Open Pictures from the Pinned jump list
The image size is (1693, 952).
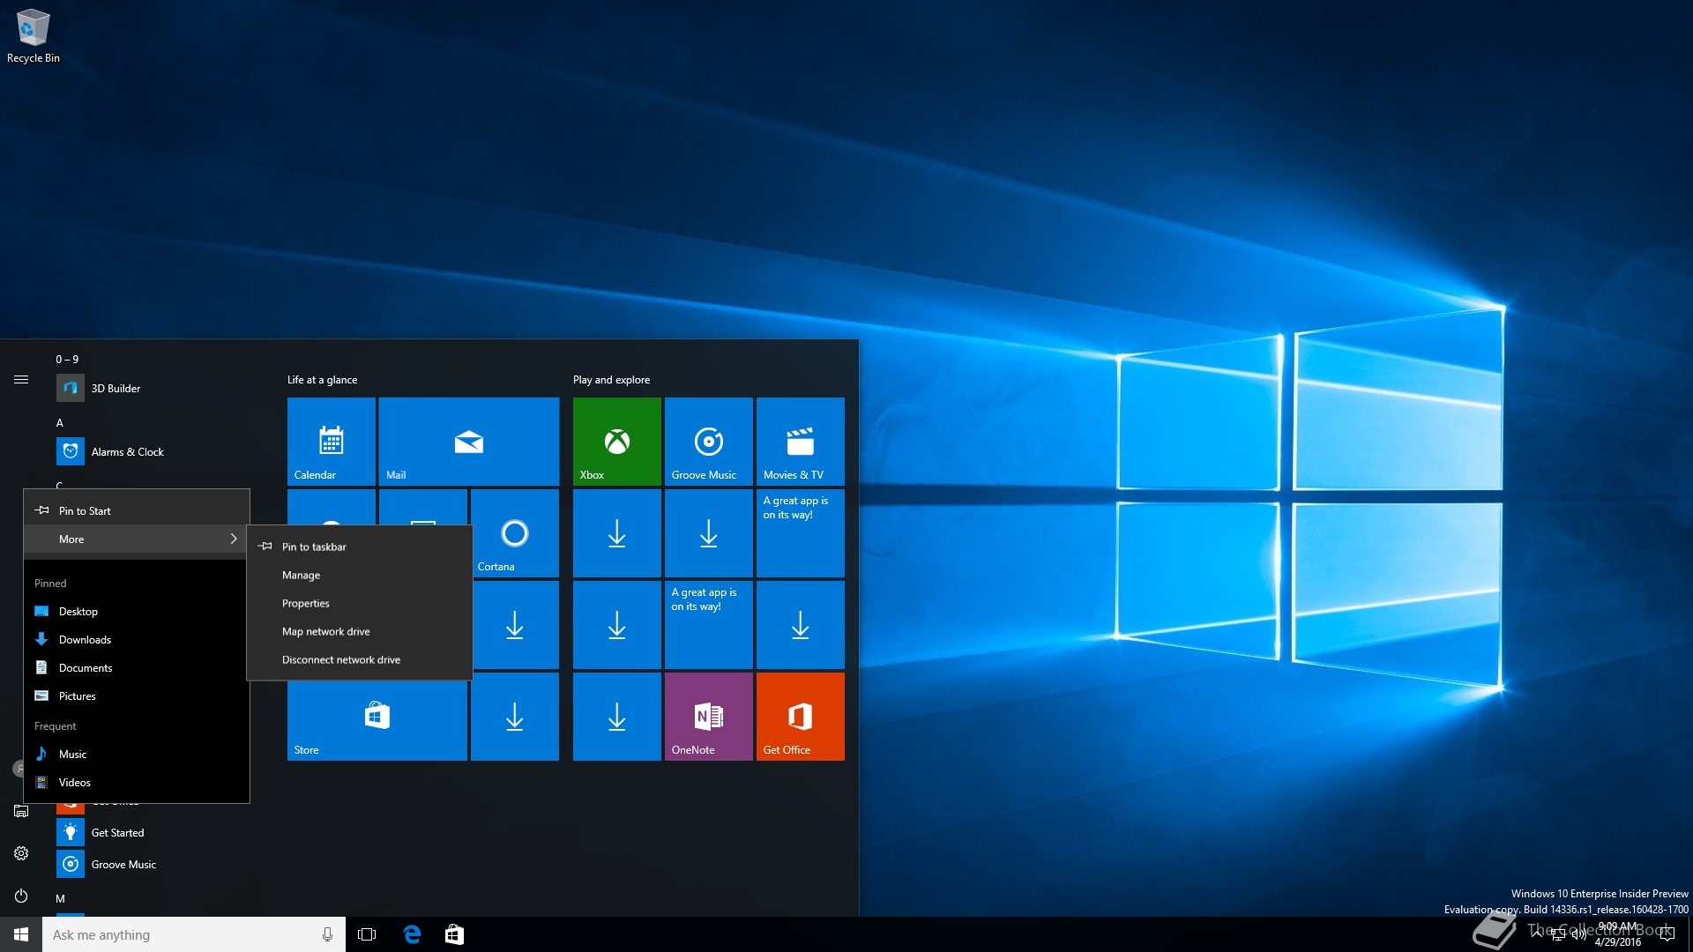point(137,695)
